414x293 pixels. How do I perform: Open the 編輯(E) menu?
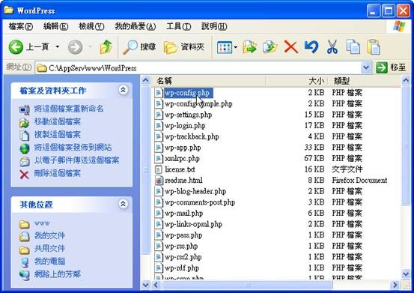tap(55, 26)
